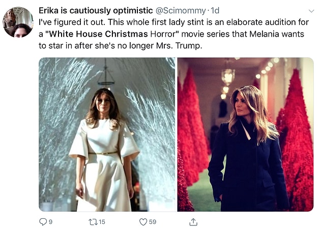Open the photo with the white dress
Viewport: 323px width, 230px height.
click(107, 134)
